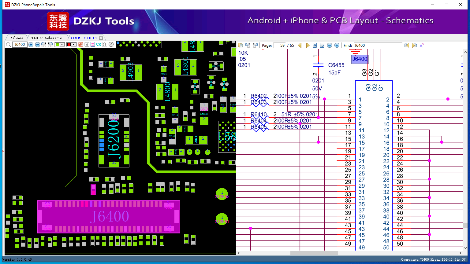This screenshot has height=264, width=470.
Task: Find next match in schematic
Action: (414, 45)
